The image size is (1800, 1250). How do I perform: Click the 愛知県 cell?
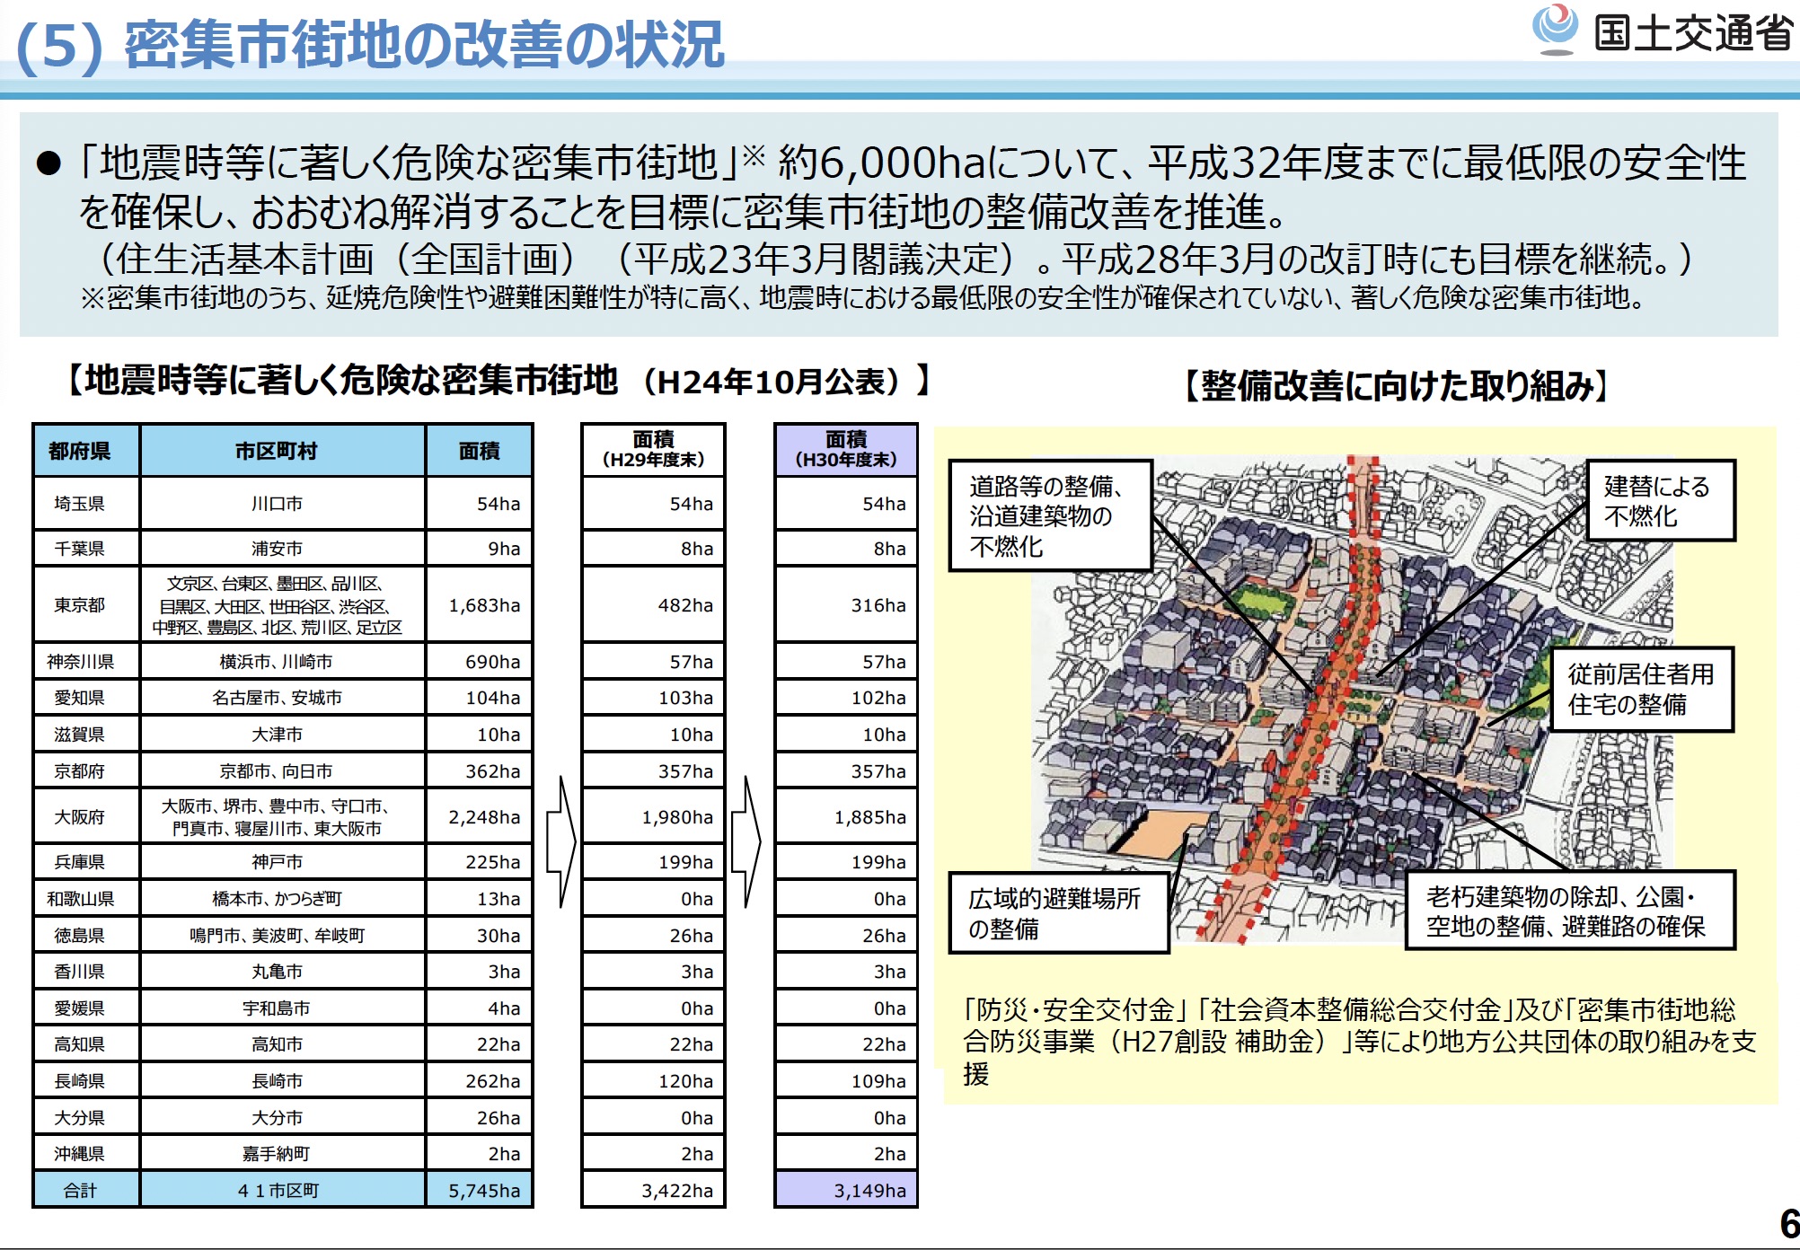point(86,697)
